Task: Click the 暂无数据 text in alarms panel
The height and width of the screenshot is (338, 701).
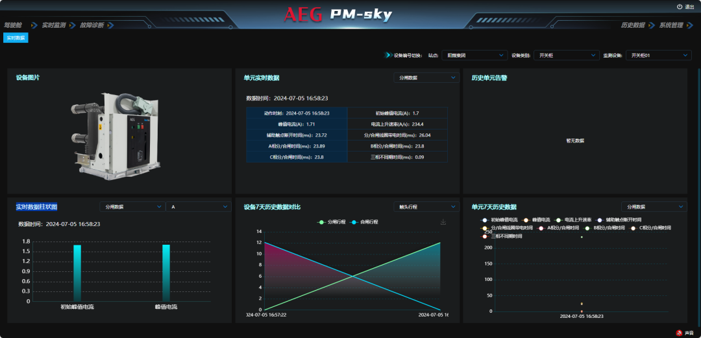Action: tap(575, 141)
